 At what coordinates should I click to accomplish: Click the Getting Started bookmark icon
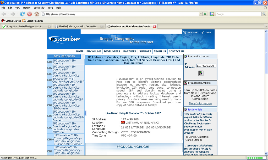pyautogui.click(x=3, y=21)
